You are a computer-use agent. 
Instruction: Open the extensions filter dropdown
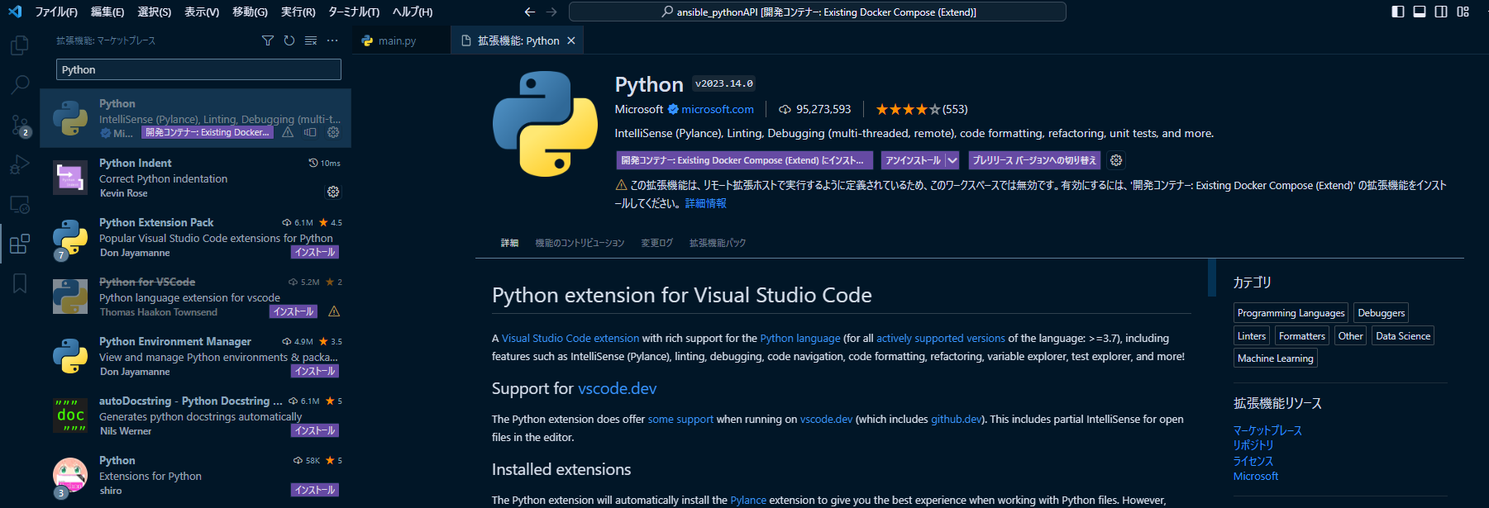268,40
